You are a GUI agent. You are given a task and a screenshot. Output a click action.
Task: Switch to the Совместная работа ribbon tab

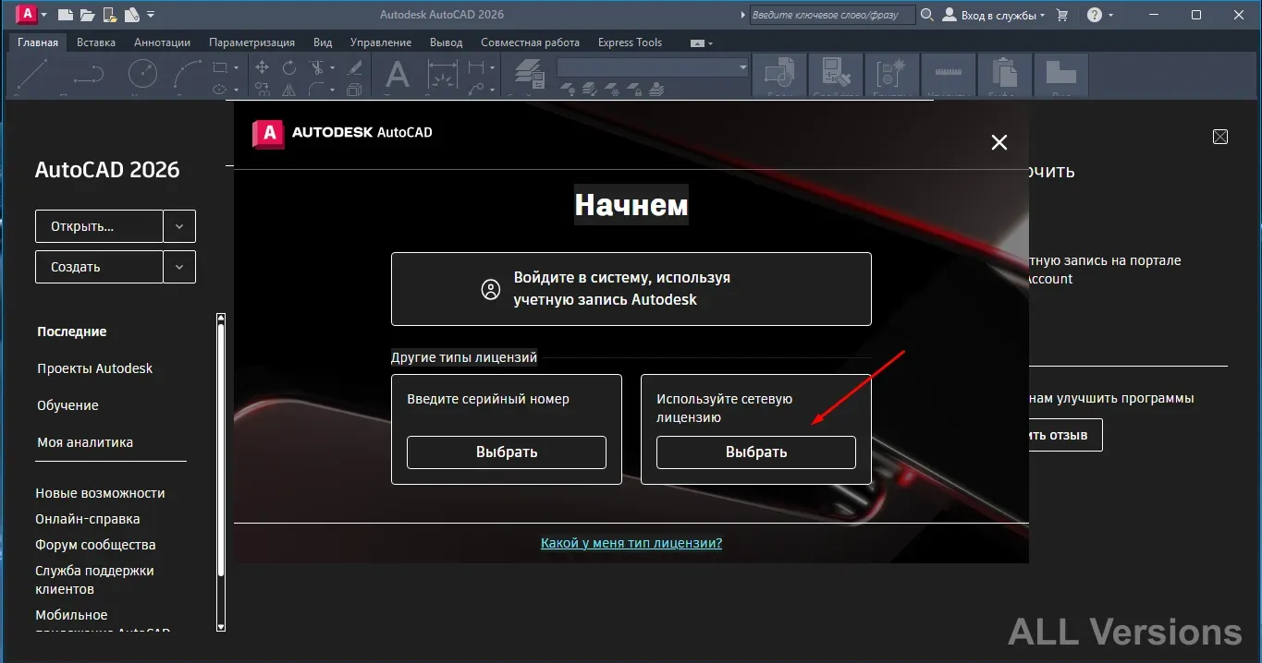click(531, 42)
